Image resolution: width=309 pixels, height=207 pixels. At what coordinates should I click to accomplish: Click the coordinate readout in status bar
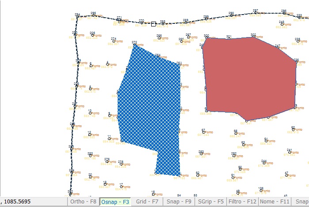[18, 202]
